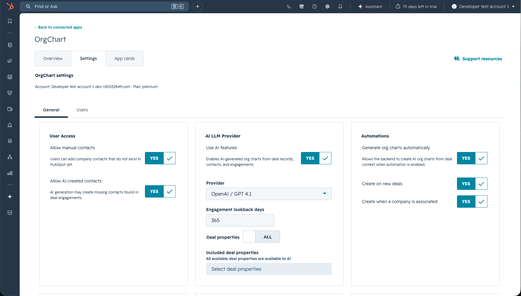
Task: Open the Notifications bell icon
Action: 340,6
